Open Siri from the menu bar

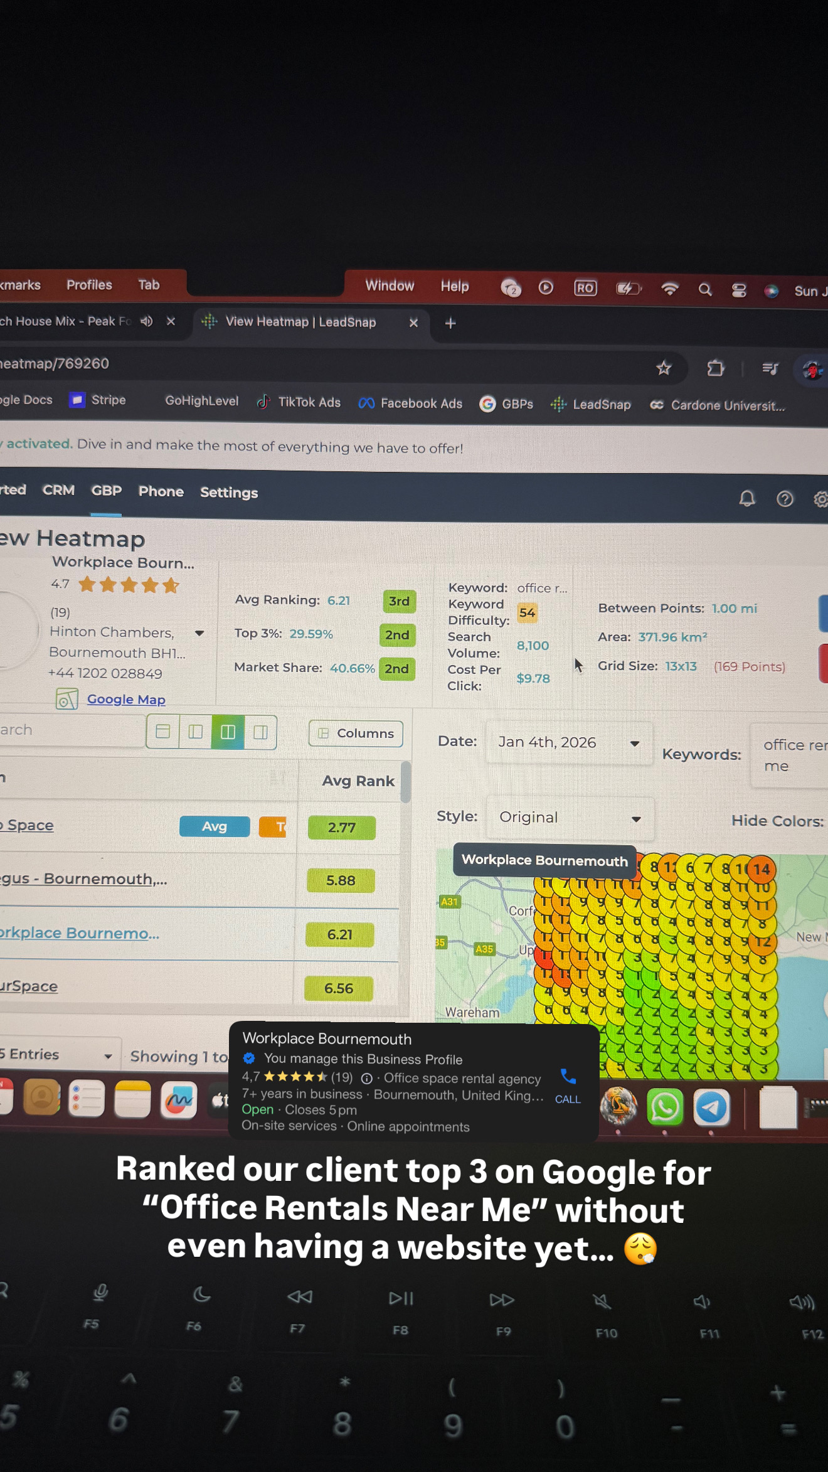771,291
